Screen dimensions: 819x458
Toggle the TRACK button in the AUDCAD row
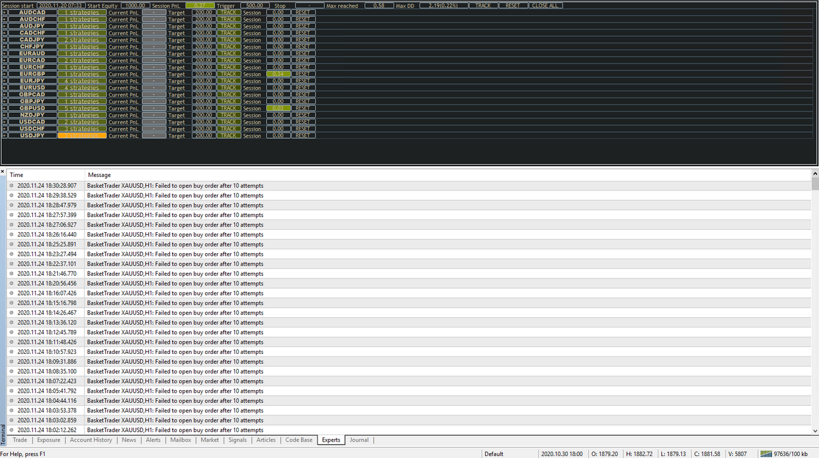click(x=229, y=13)
